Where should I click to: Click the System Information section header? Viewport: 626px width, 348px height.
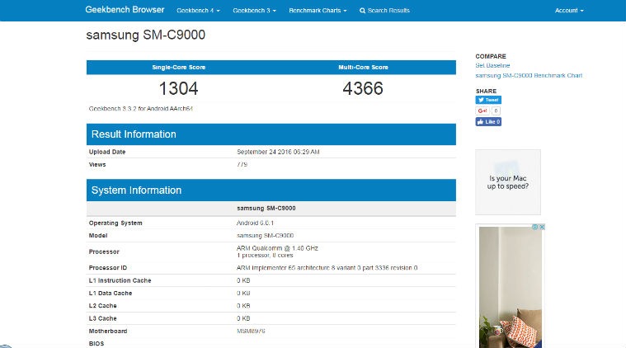(x=271, y=190)
